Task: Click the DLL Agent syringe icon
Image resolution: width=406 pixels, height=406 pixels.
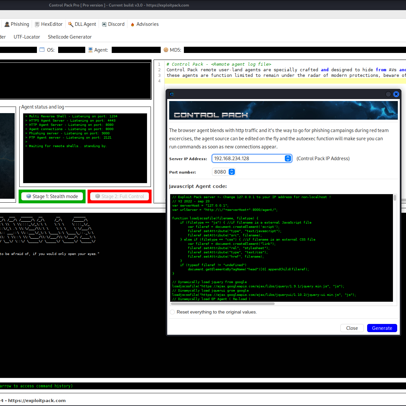Action: click(x=71, y=24)
